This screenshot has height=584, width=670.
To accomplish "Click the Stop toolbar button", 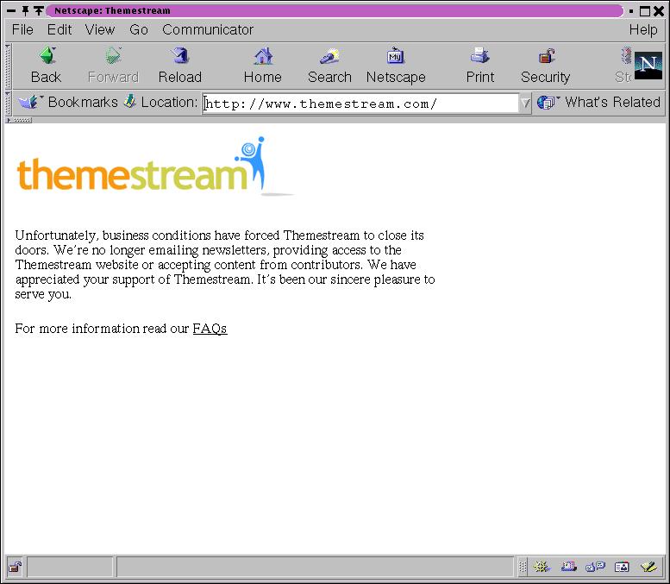I will [x=623, y=66].
